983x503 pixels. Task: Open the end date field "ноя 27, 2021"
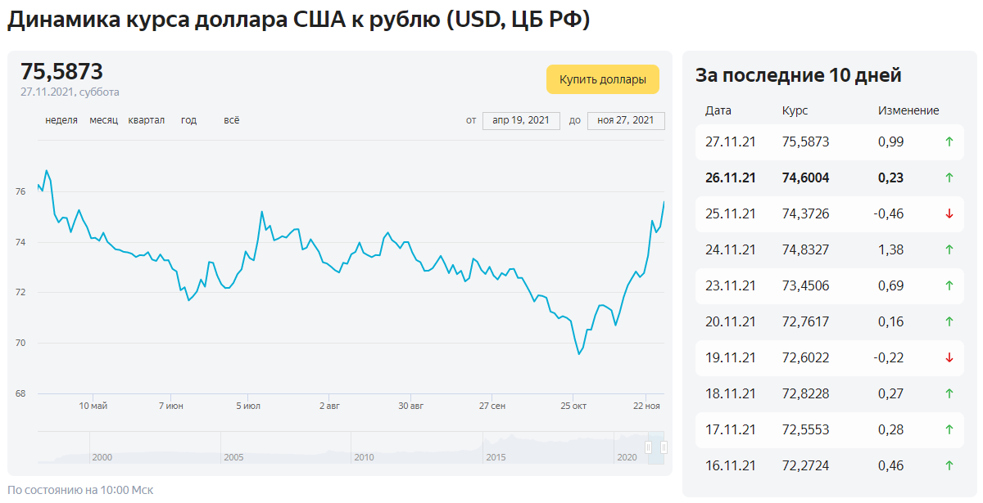point(626,120)
